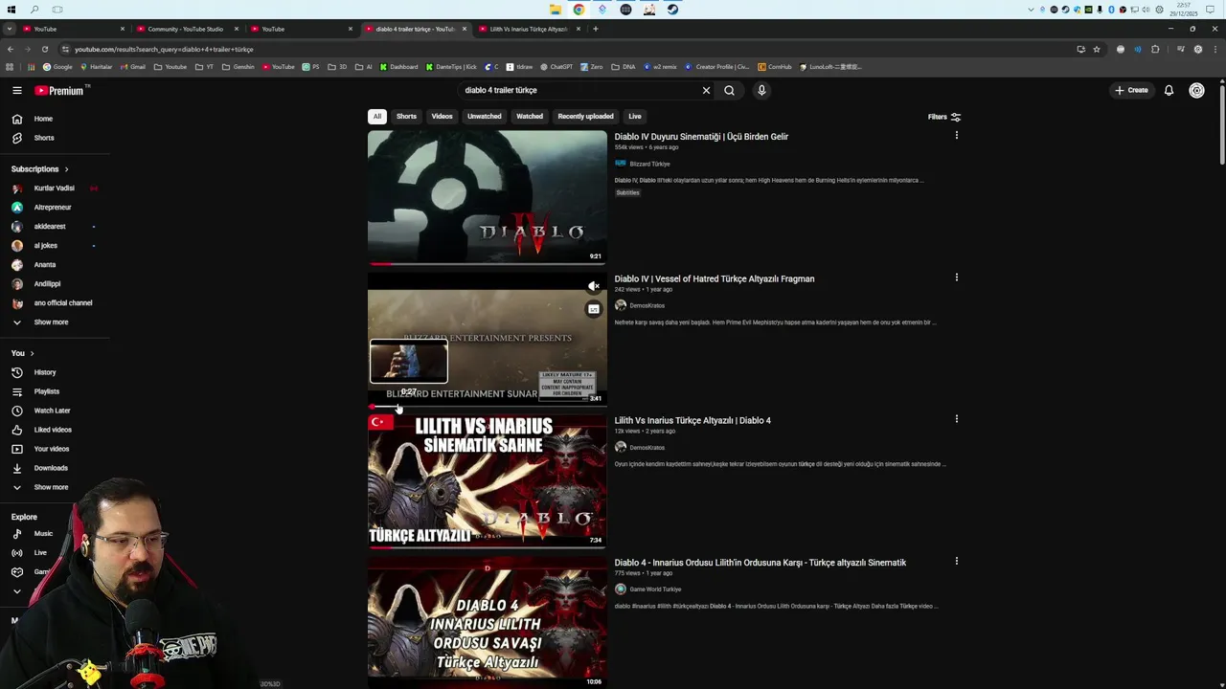
Task: Unmute the Vessel of Hatred preview
Action: [594, 286]
